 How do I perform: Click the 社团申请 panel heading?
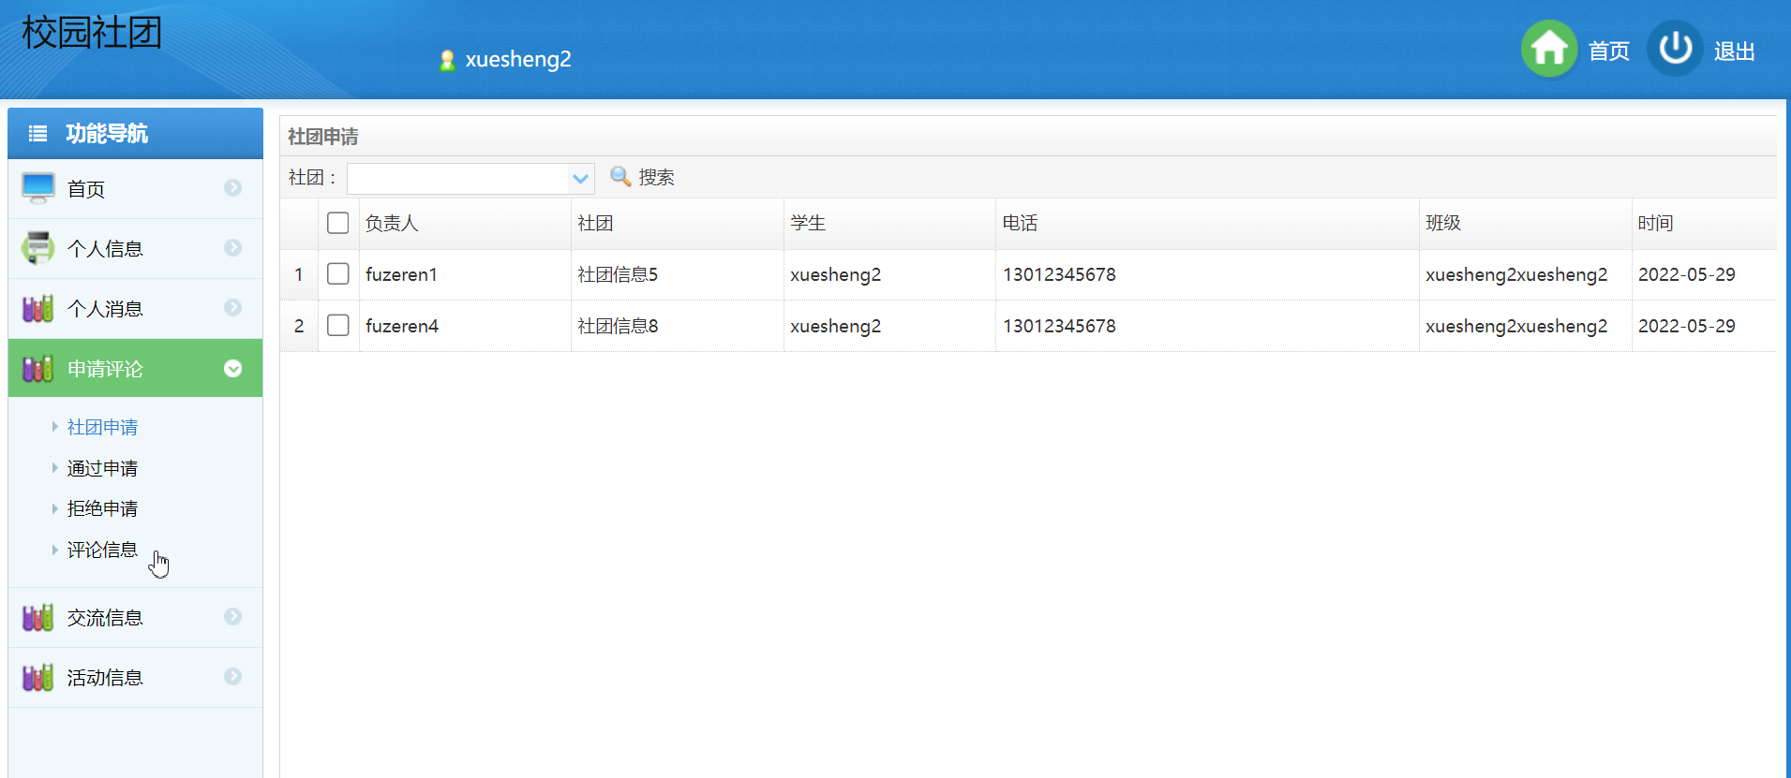323,137
